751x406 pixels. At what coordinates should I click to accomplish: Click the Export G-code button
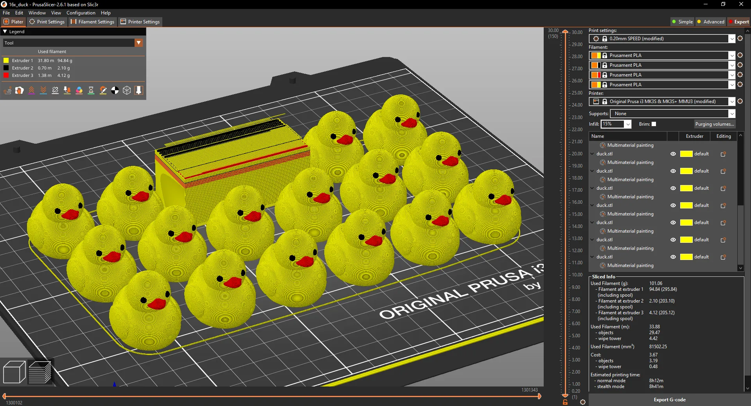(x=670, y=400)
